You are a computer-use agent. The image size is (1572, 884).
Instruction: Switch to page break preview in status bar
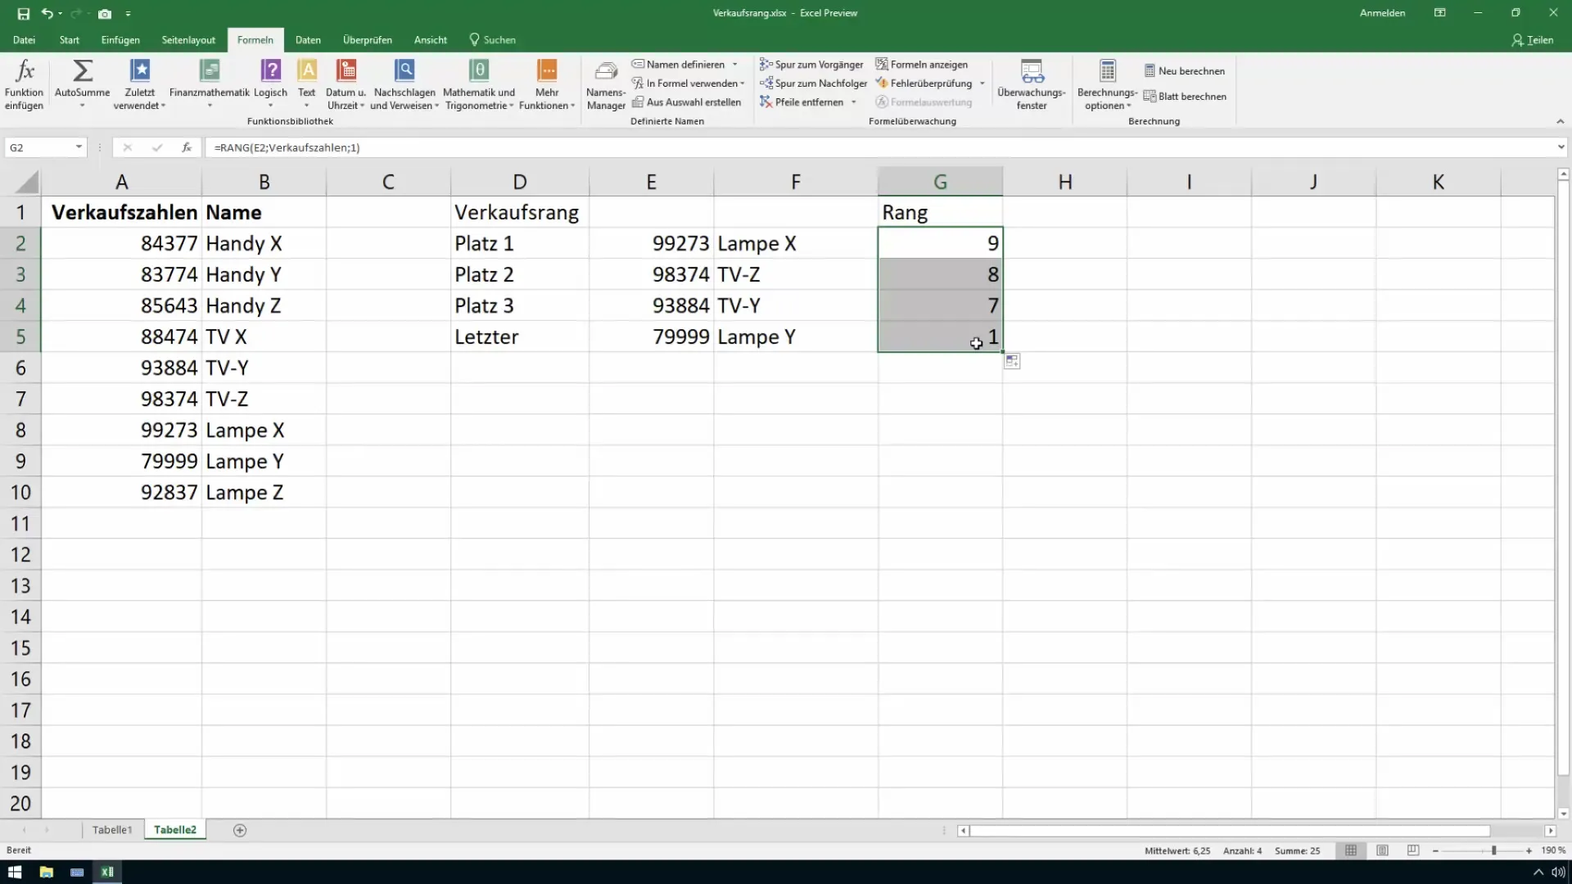pyautogui.click(x=1413, y=850)
